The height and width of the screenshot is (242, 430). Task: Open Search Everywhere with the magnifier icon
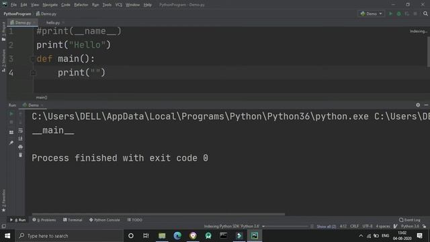[425, 13]
